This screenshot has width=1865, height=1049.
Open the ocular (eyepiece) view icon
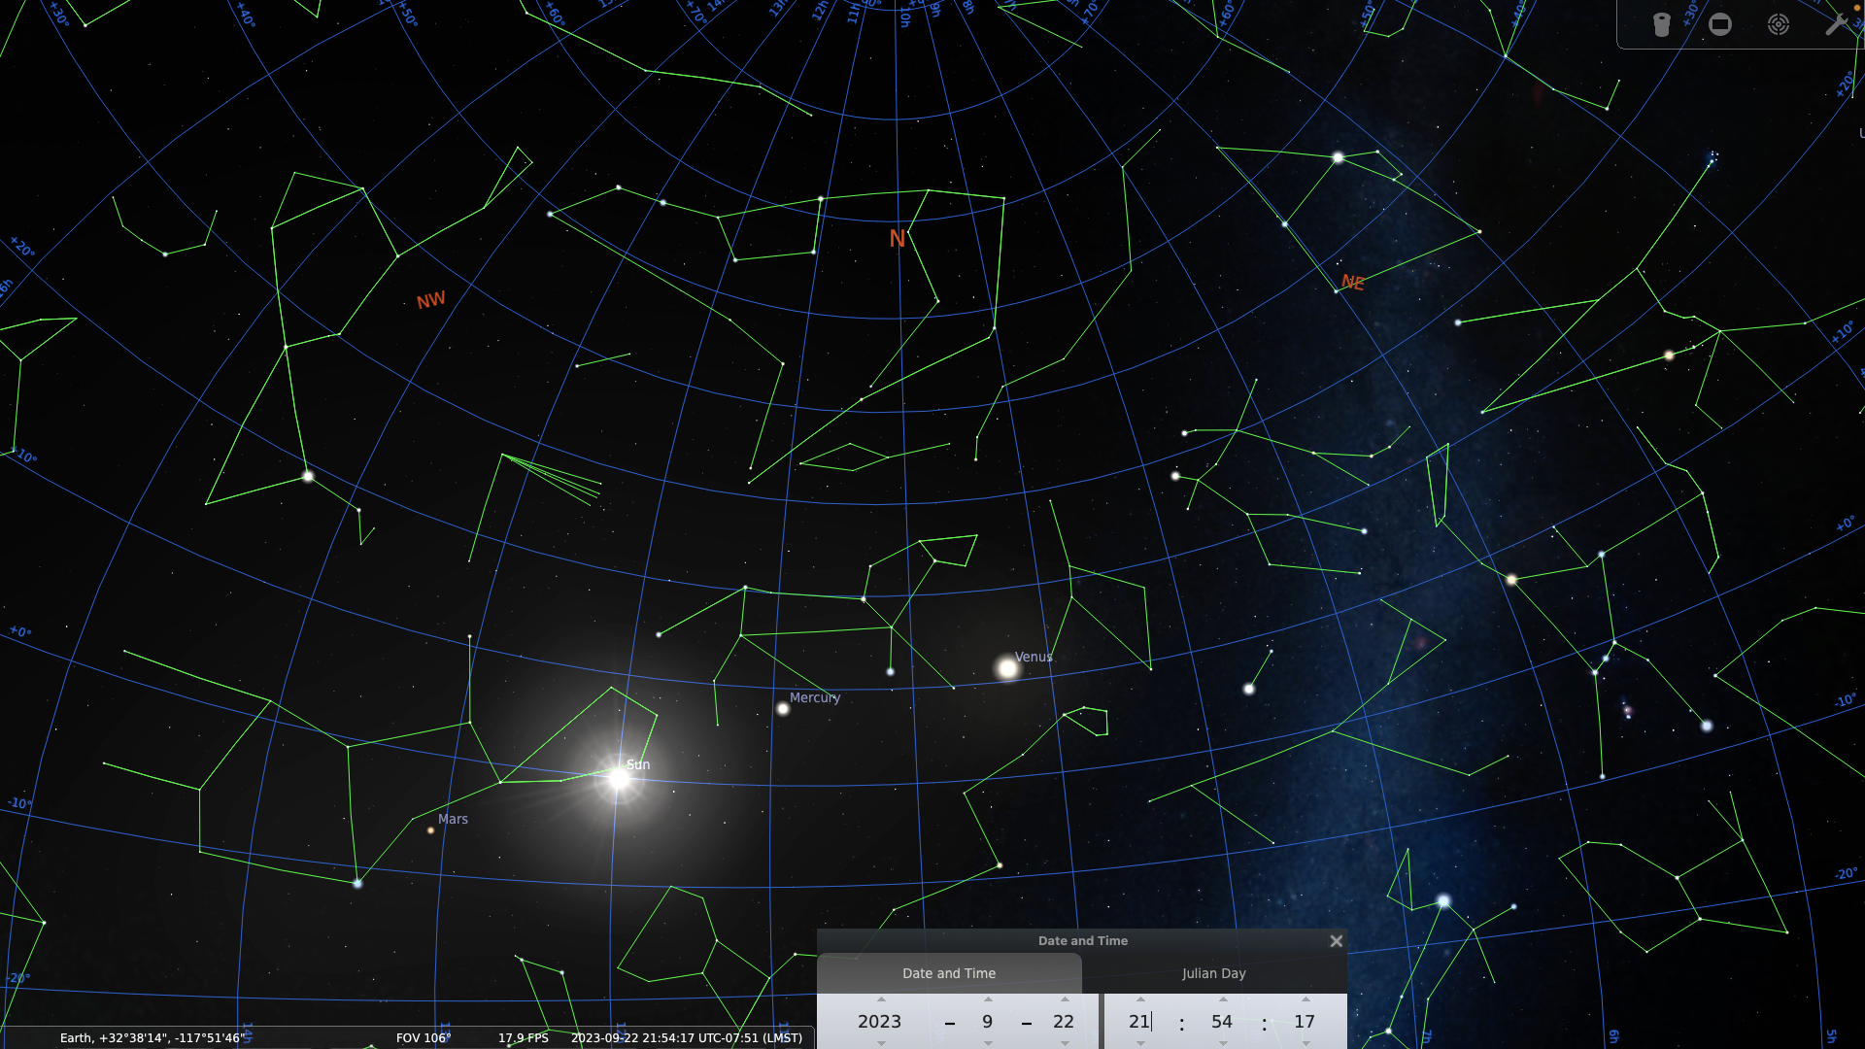click(x=1661, y=24)
